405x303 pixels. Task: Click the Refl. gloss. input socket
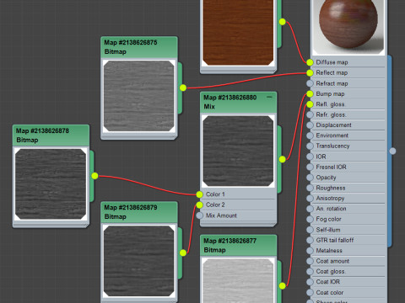click(x=310, y=104)
